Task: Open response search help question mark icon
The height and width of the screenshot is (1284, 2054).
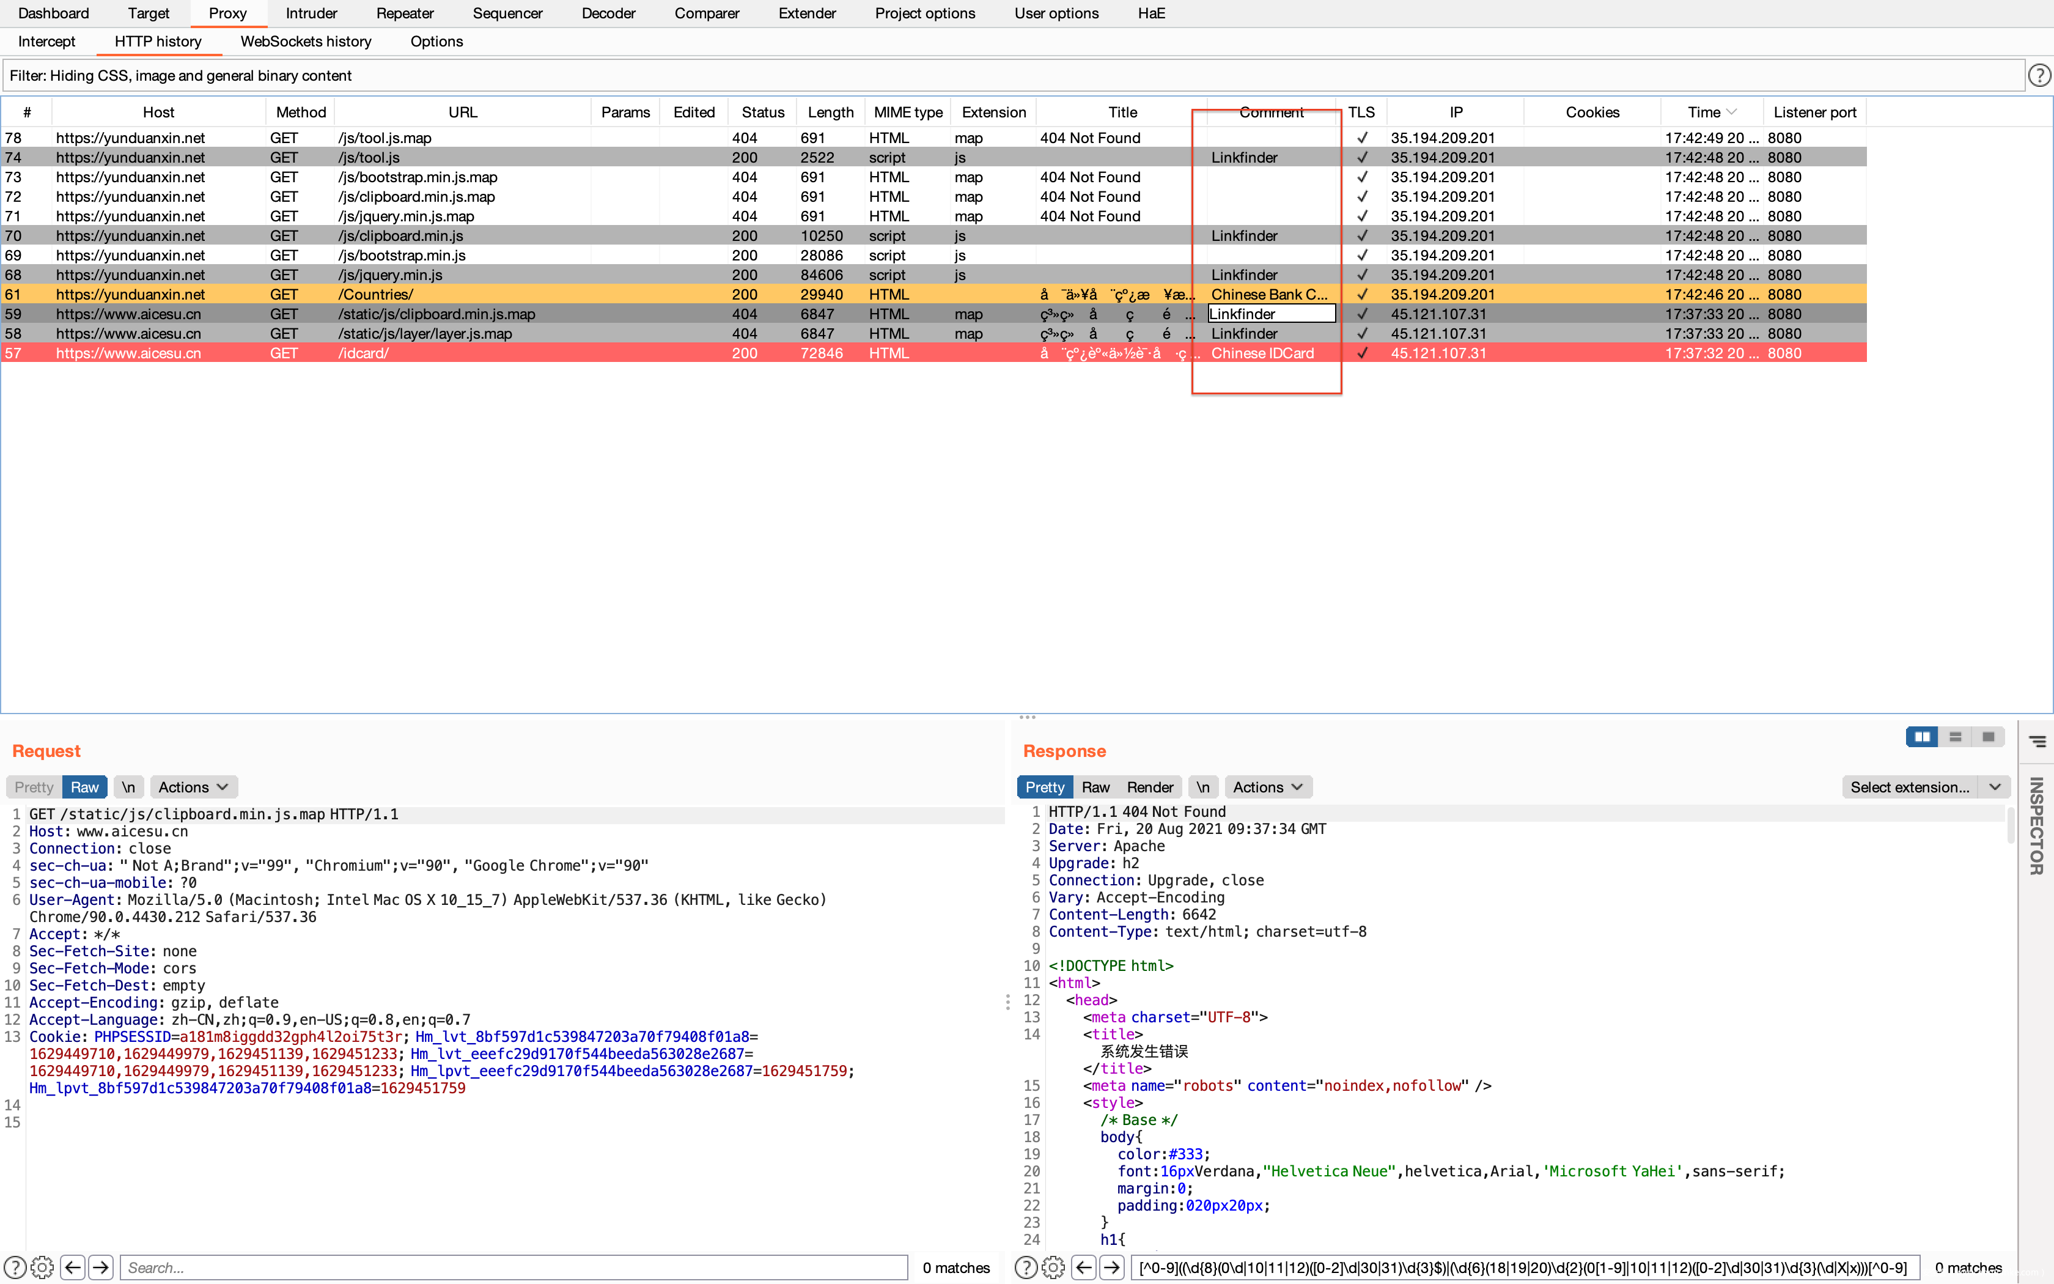Action: (x=1025, y=1267)
